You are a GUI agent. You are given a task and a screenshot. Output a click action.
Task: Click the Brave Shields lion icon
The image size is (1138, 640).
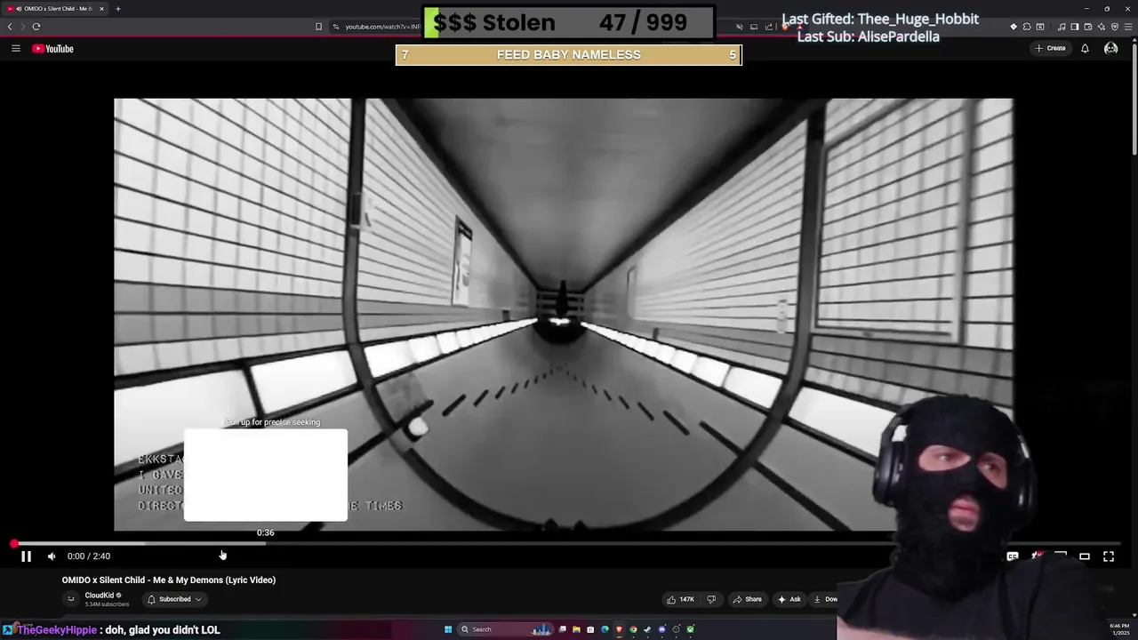[785, 26]
